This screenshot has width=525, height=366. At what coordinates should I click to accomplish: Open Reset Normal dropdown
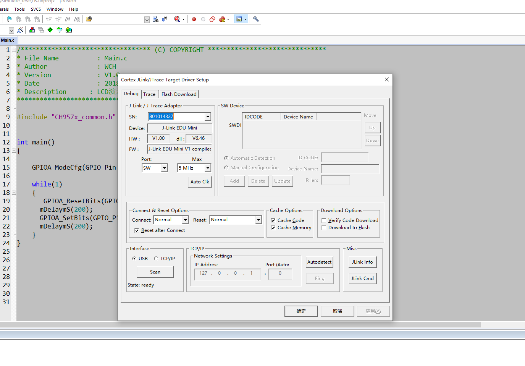tap(258, 220)
